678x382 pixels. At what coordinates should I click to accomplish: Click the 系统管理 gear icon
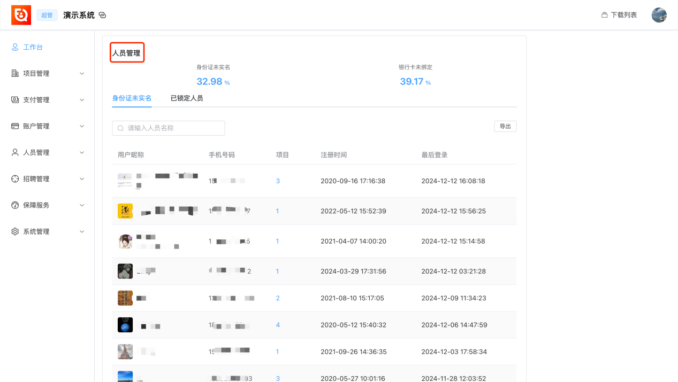click(15, 231)
